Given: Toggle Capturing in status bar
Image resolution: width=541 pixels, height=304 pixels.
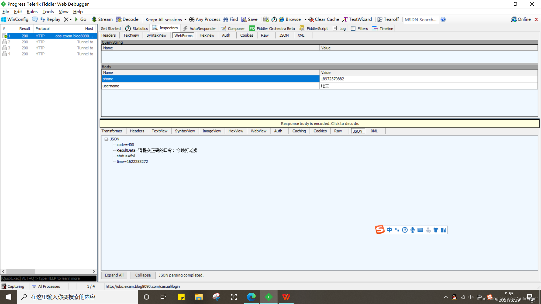Looking at the screenshot, I should tap(13, 286).
